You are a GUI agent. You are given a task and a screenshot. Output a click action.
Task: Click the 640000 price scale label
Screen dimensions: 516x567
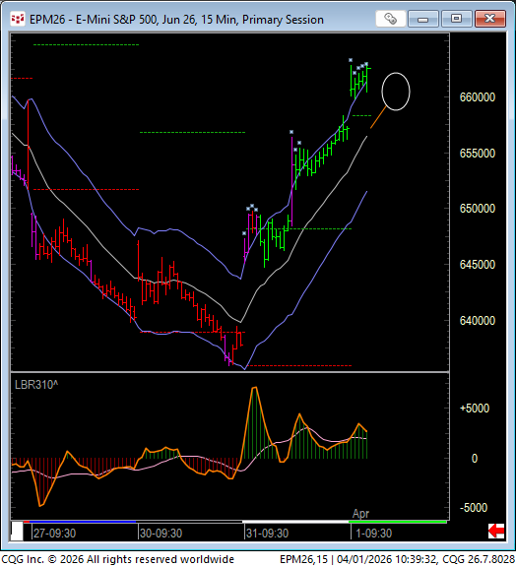pyautogui.click(x=478, y=321)
